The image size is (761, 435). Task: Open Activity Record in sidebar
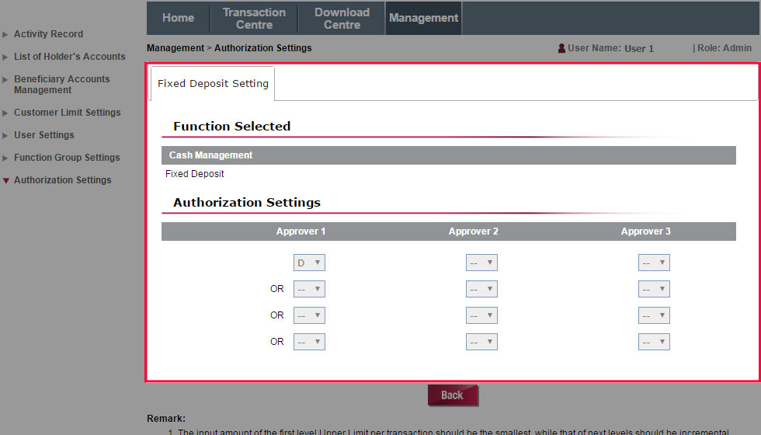[x=48, y=34]
